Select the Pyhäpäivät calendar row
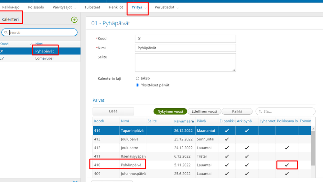323x182 pixels. [x=40, y=51]
